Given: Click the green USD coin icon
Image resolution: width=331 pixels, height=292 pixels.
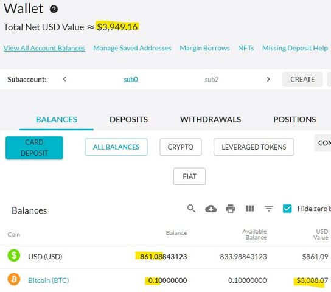Looking at the screenshot, I should click(14, 255).
